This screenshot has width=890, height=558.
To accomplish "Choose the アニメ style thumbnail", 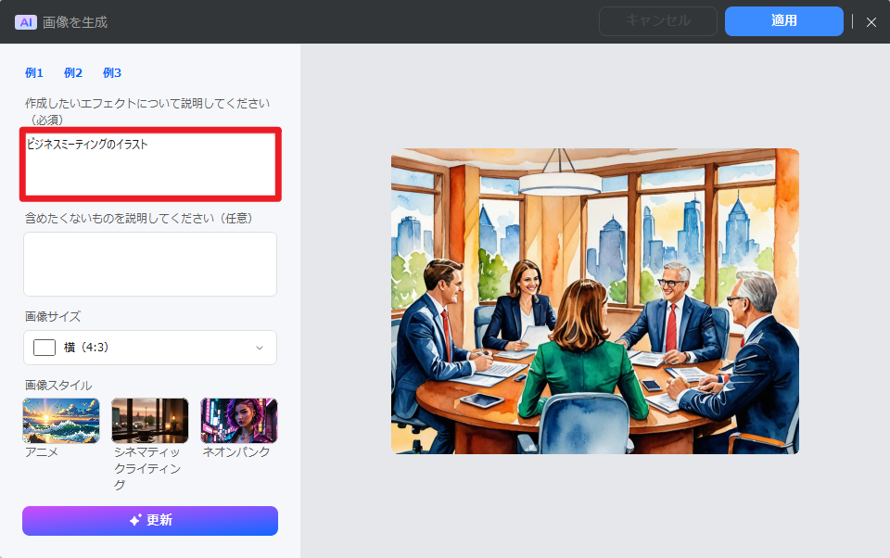I will pyautogui.click(x=61, y=420).
